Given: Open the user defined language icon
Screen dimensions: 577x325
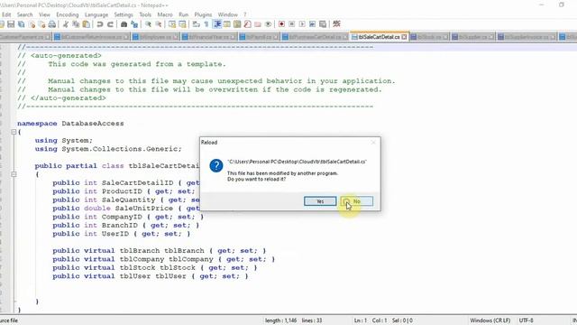Looking at the screenshot, I should pyautogui.click(x=227, y=24).
